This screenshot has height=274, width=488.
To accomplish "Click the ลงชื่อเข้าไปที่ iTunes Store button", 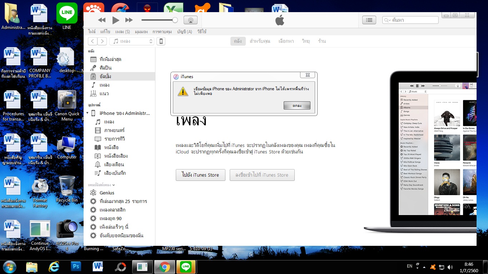I will [x=262, y=175].
